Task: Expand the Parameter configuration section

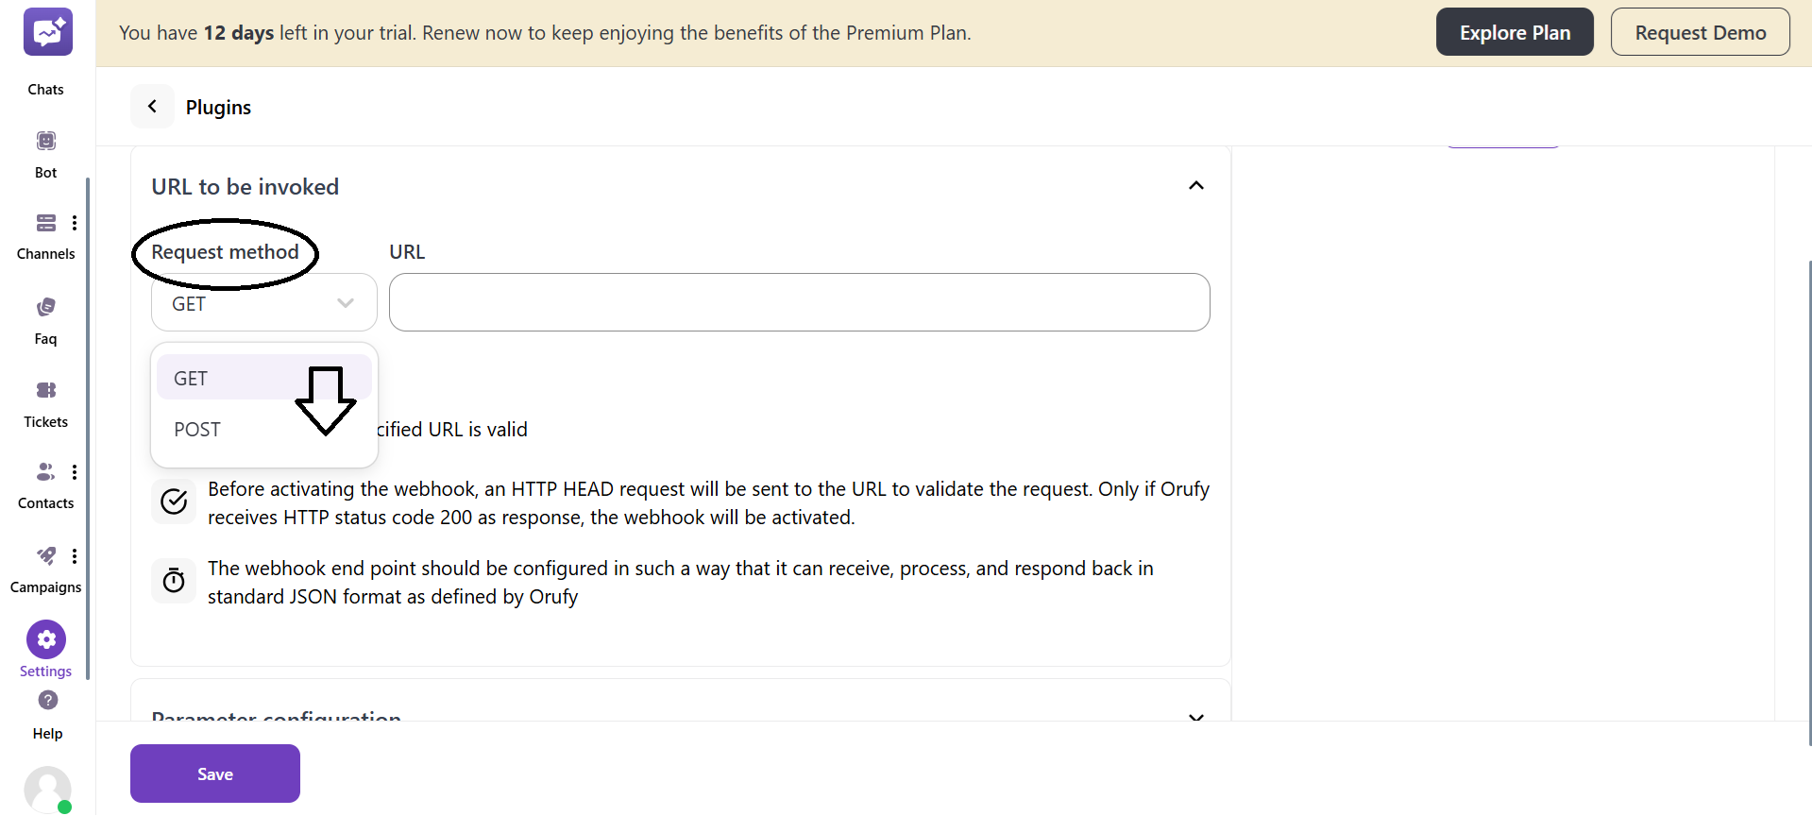Action: [x=1195, y=718]
